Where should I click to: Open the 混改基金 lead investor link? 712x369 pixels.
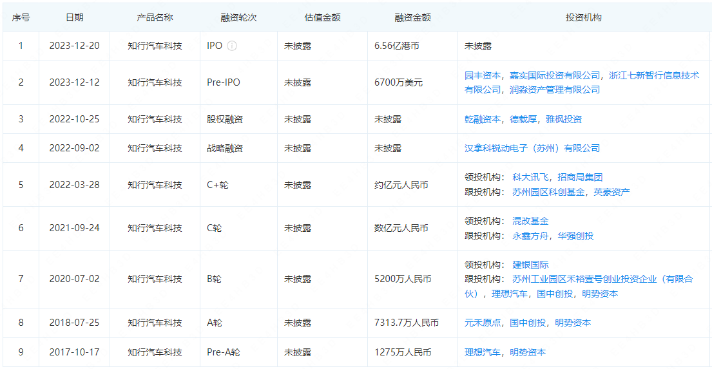click(x=530, y=221)
